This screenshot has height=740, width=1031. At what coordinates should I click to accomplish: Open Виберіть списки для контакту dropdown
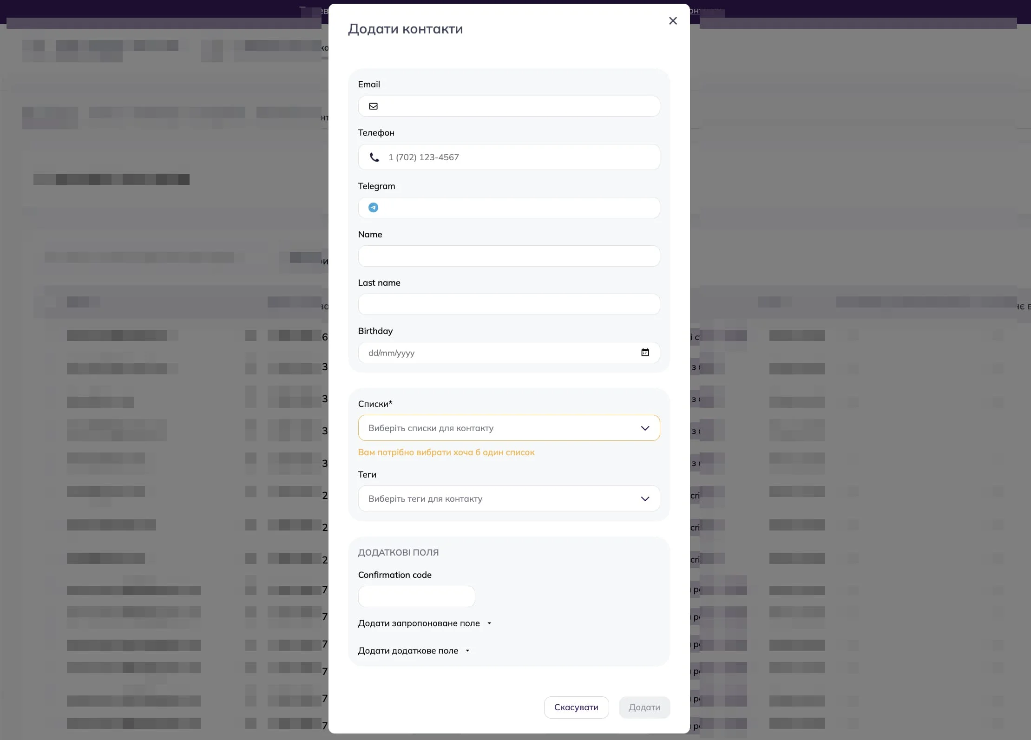tap(509, 428)
